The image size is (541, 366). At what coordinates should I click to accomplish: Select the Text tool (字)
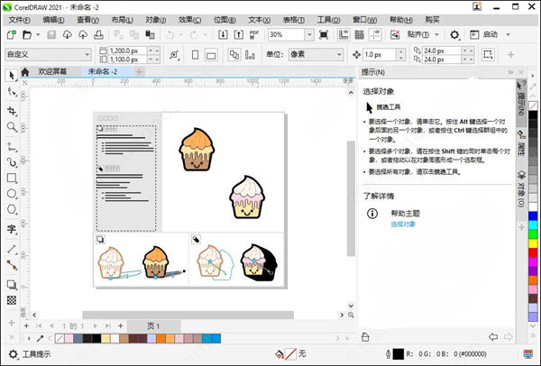click(x=12, y=229)
